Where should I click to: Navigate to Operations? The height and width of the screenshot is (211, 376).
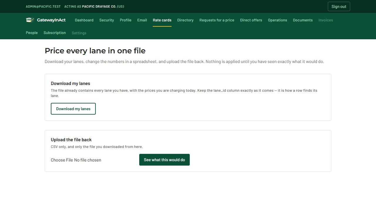[278, 20]
